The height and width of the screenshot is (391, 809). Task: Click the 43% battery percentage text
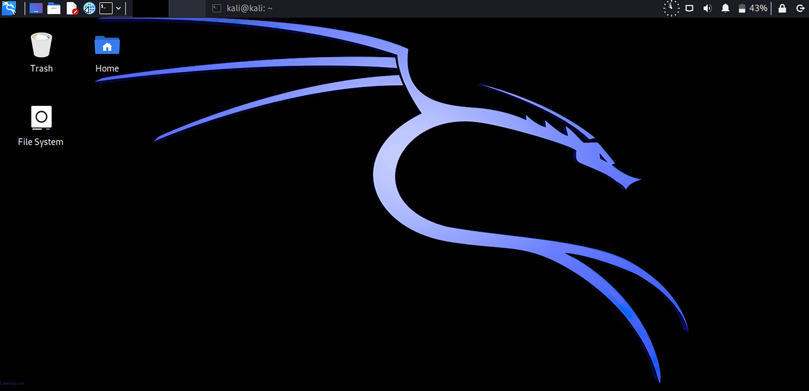tap(758, 8)
